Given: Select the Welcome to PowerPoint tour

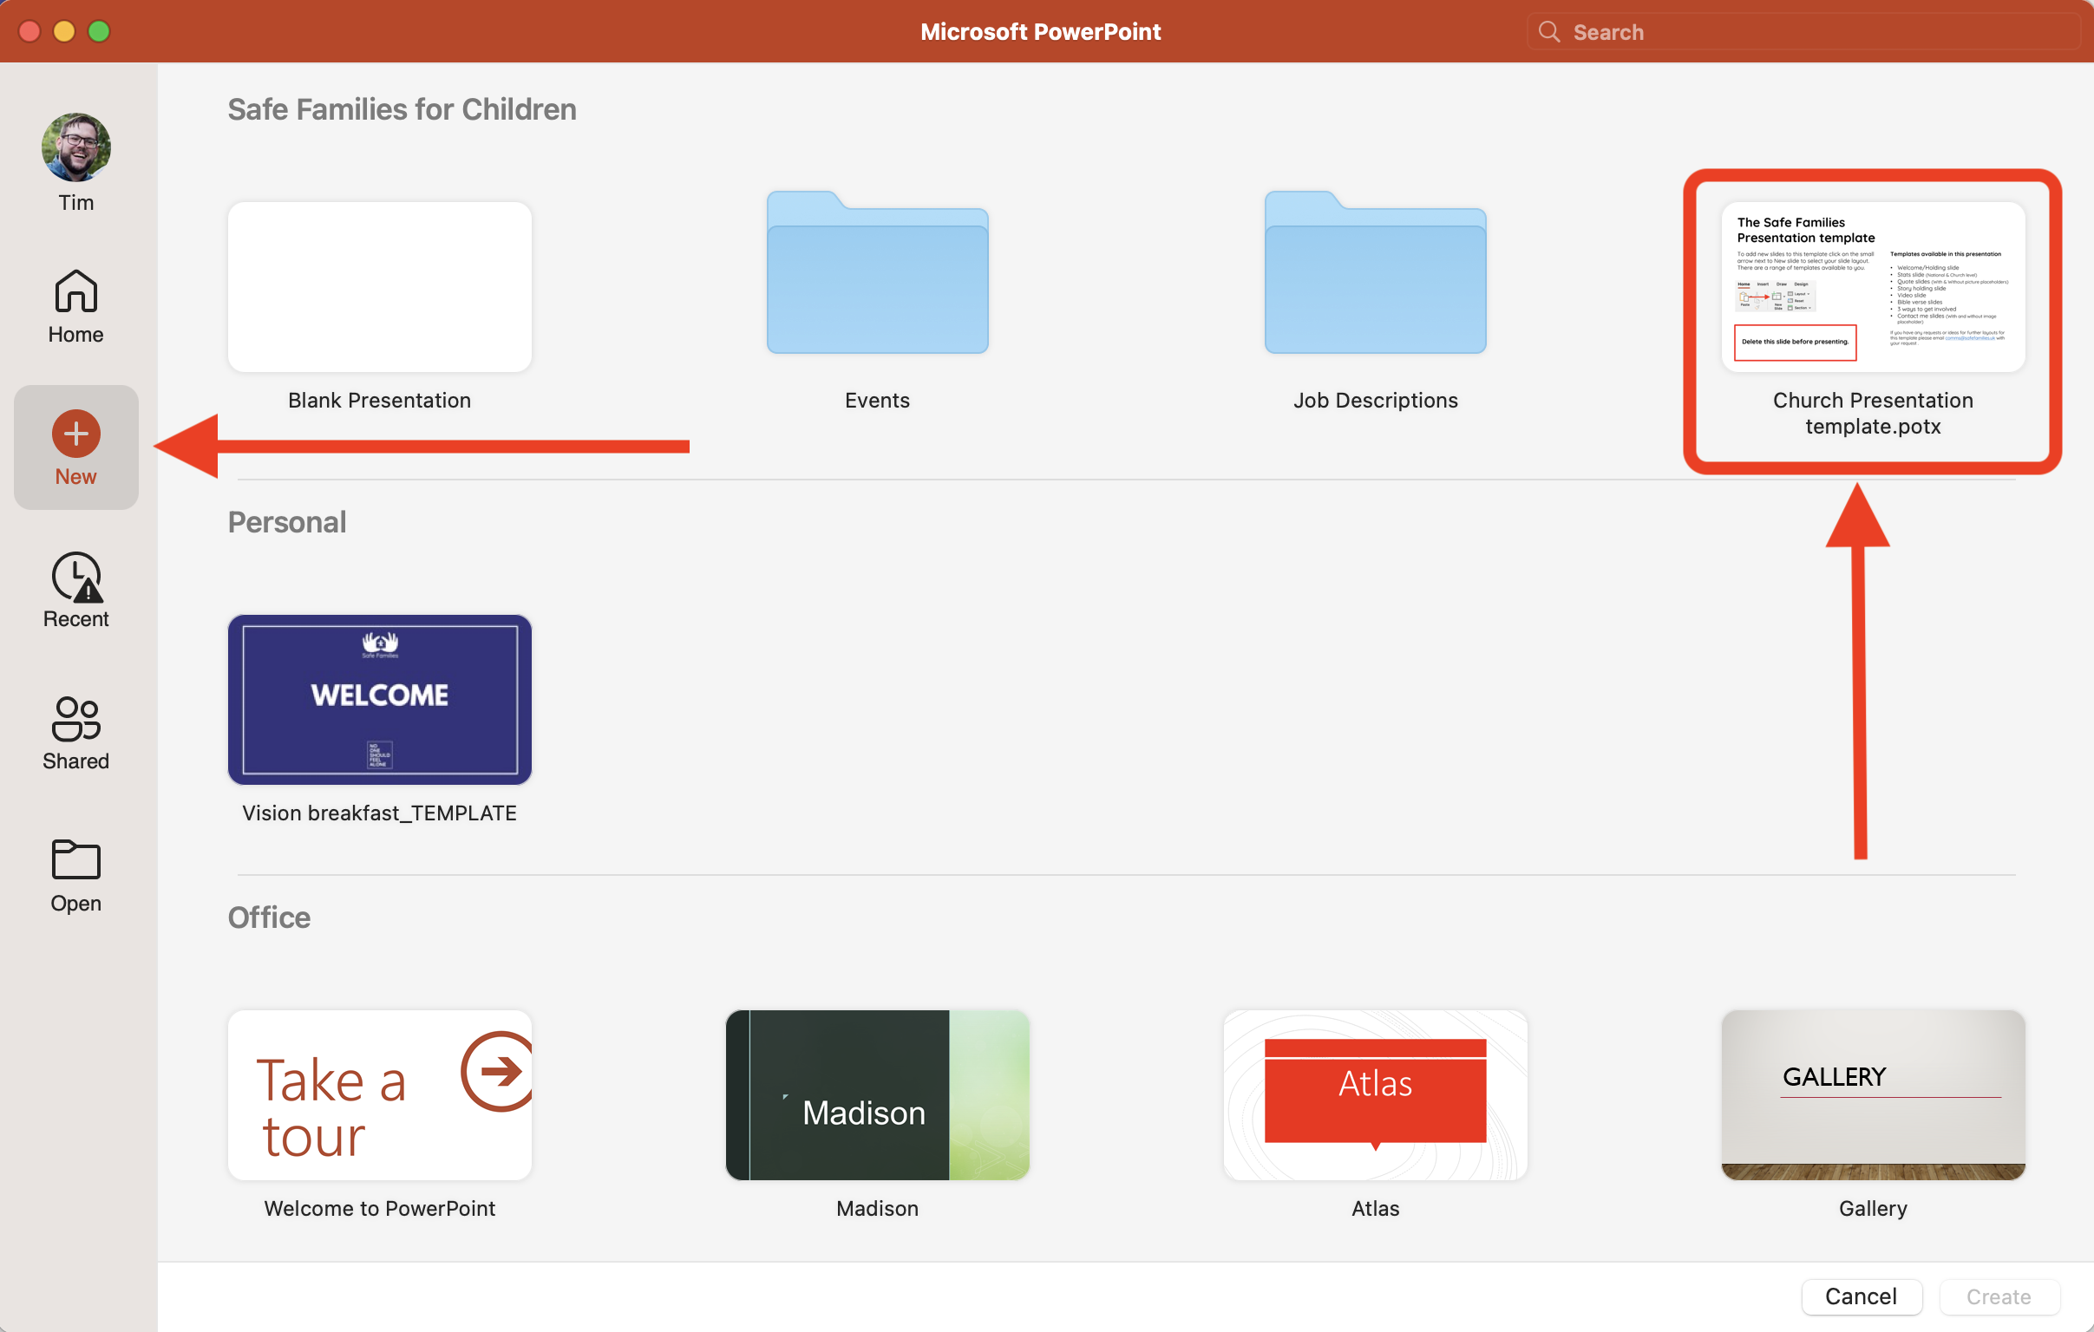Looking at the screenshot, I should click(x=379, y=1095).
